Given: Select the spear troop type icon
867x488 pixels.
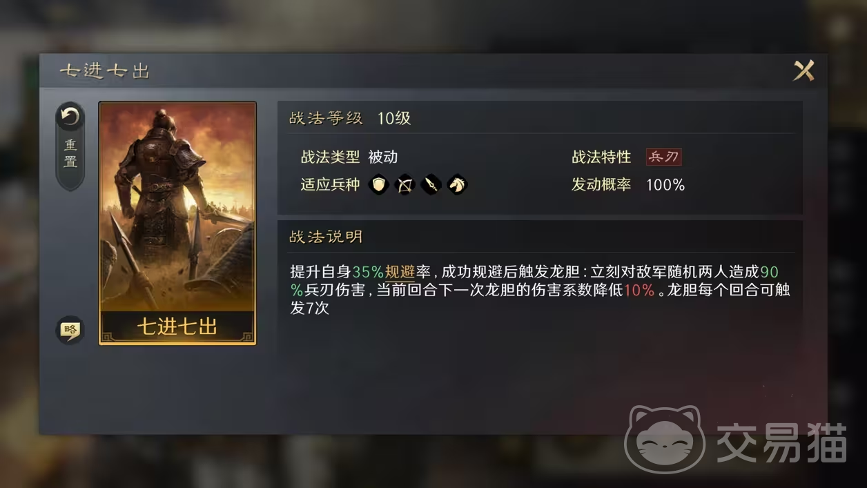Looking at the screenshot, I should [431, 184].
